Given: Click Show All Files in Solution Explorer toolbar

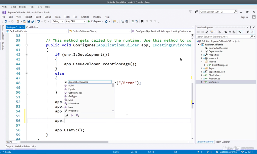Looking at the screenshot, I should (x=234, y=32).
